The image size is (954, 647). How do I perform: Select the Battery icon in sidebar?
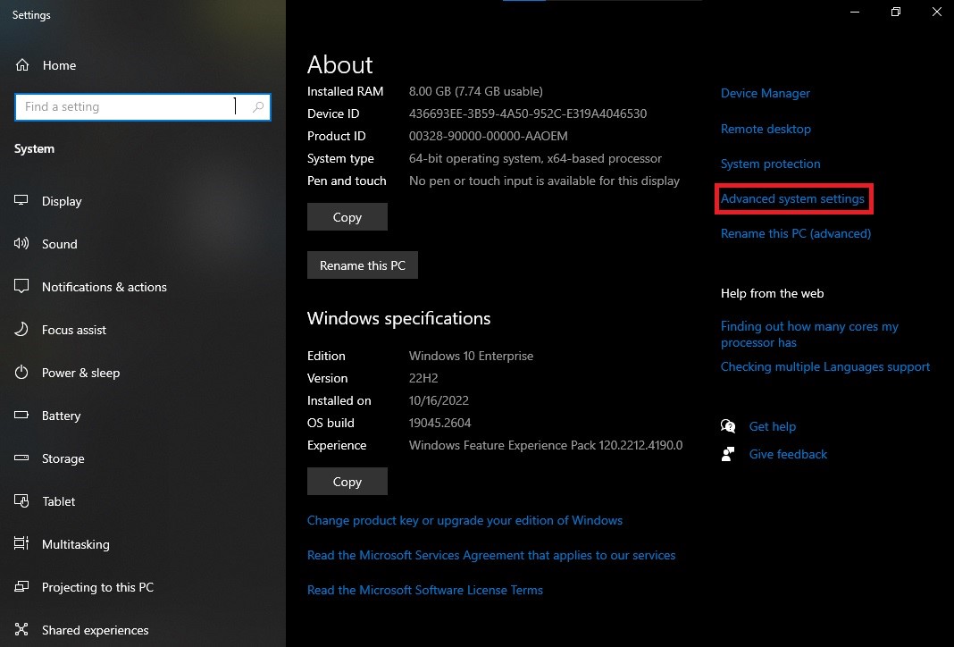(22, 416)
